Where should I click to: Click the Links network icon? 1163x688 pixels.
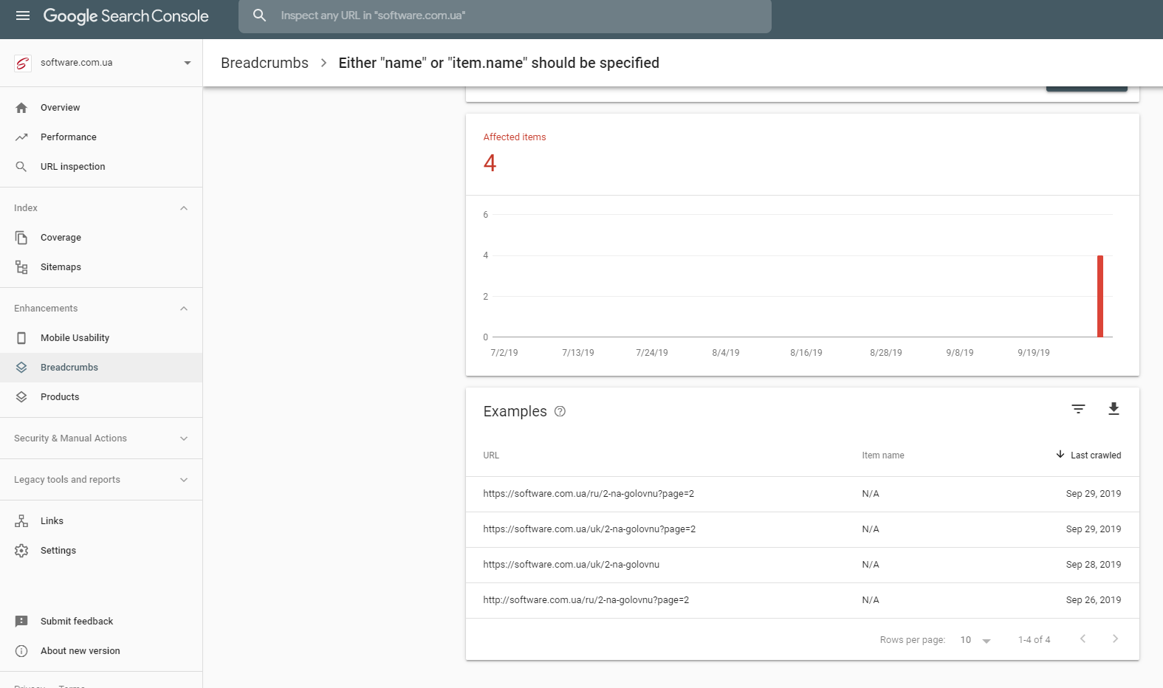pyautogui.click(x=21, y=521)
